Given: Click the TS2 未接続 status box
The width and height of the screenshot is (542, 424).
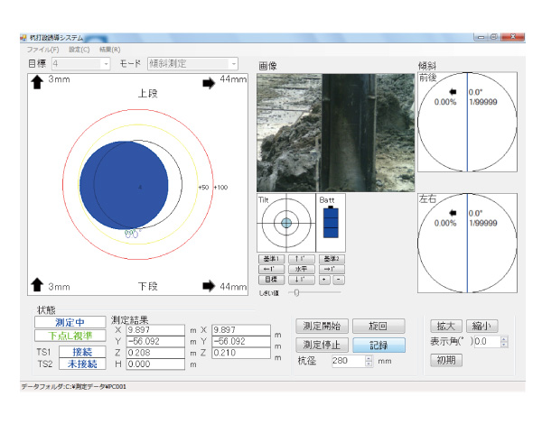Looking at the screenshot, I should tap(82, 364).
